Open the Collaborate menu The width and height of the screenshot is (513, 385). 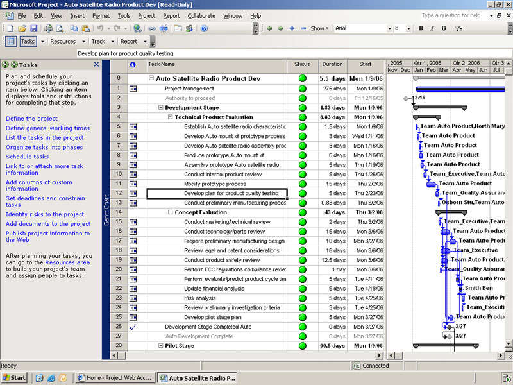pyautogui.click(x=201, y=15)
